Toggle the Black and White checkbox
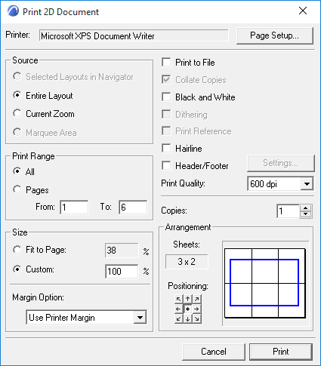 (x=166, y=97)
